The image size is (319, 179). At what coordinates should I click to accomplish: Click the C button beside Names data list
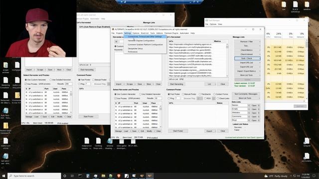tap(249, 105)
